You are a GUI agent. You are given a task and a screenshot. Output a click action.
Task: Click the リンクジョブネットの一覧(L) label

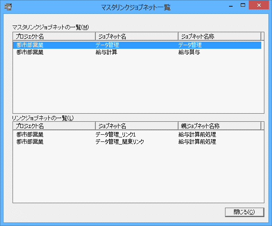point(43,118)
